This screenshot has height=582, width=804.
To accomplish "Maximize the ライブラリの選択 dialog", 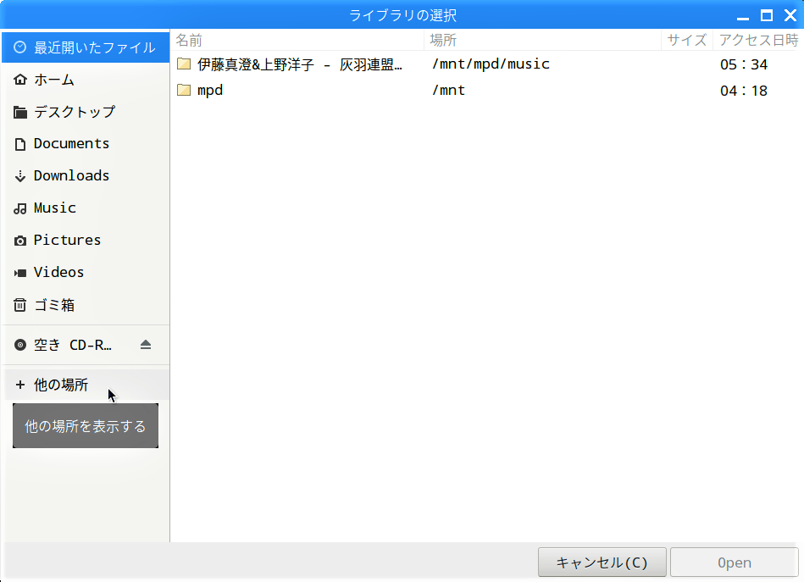I will tap(767, 15).
